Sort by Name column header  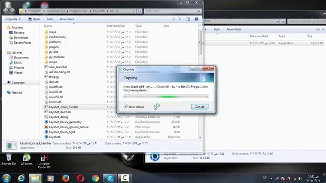pos(48,26)
